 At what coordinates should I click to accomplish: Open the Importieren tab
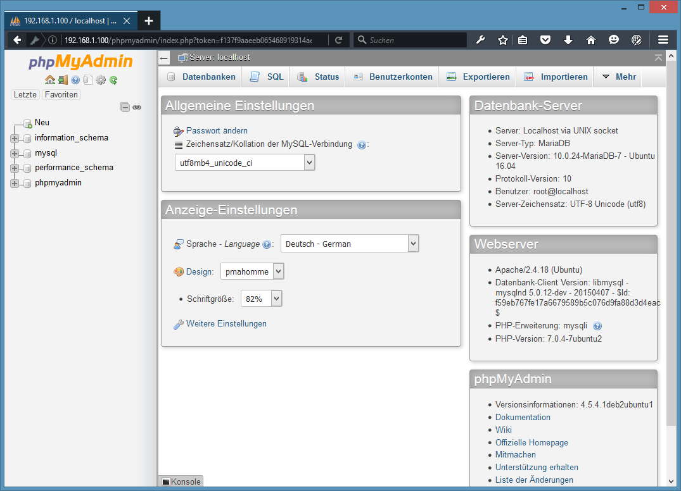[x=556, y=77]
